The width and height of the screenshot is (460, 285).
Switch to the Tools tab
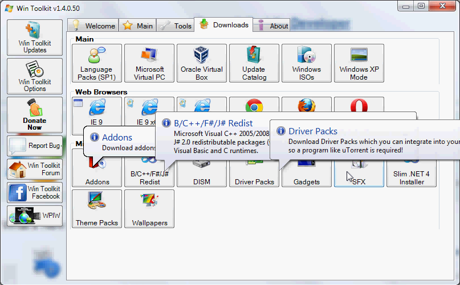tap(176, 26)
